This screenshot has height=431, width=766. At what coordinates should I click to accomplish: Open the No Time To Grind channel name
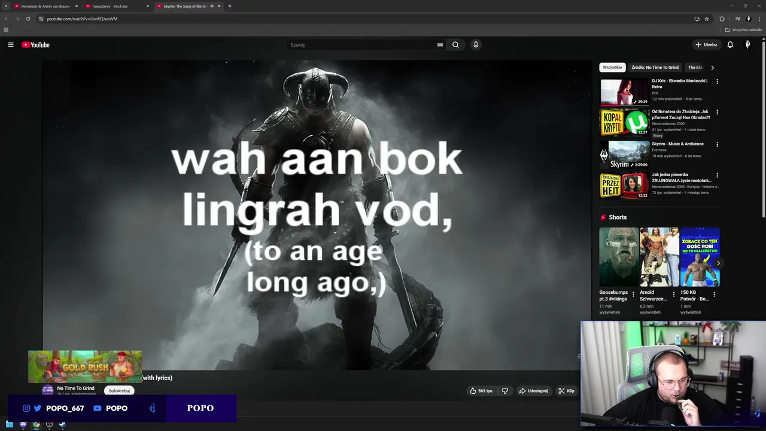(x=75, y=388)
